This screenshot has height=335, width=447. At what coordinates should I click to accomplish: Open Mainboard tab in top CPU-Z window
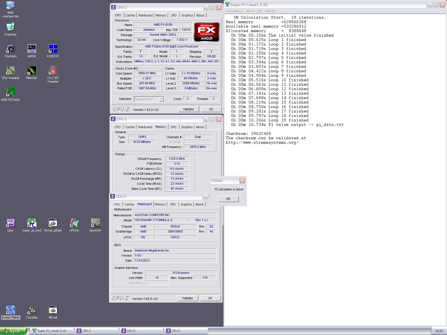tap(145, 15)
